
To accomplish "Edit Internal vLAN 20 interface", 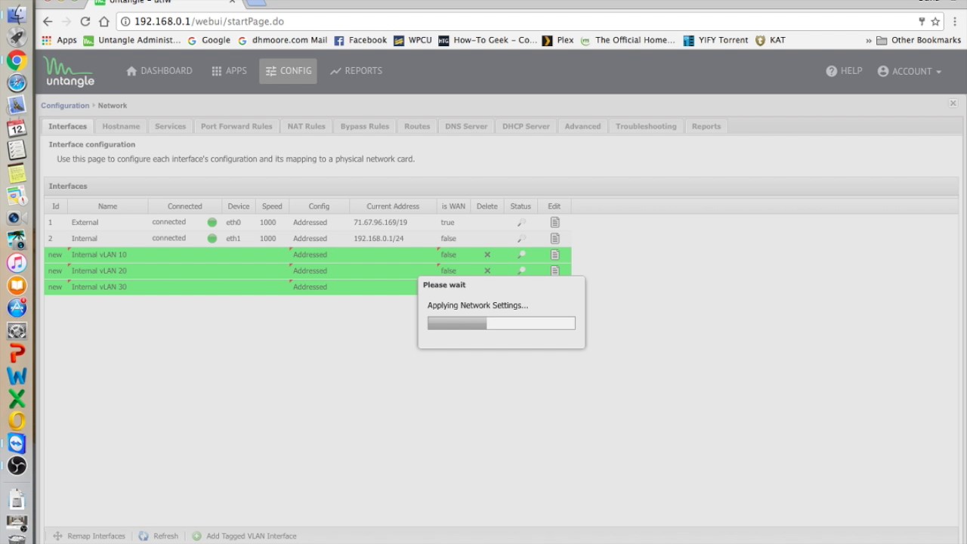I will coord(555,270).
